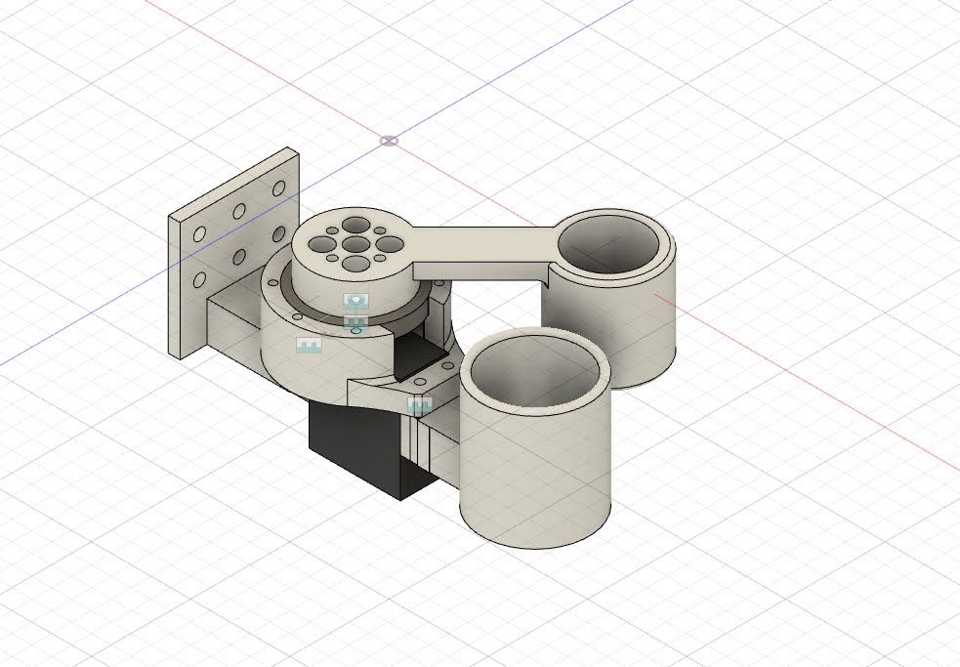Click the origin point marker where the axes cross

pyautogui.click(x=388, y=142)
